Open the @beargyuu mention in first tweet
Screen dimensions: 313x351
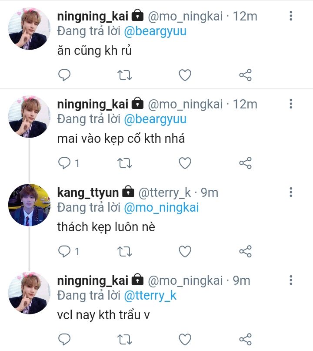tap(155, 31)
